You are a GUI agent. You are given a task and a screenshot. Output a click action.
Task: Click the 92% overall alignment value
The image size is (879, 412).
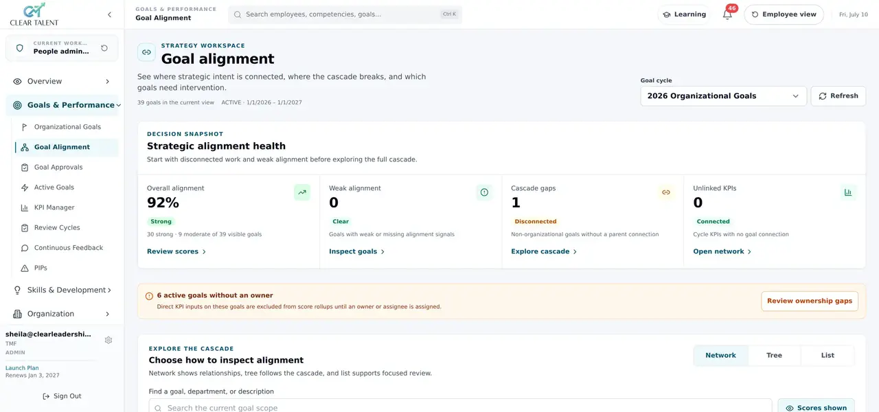pyautogui.click(x=163, y=203)
